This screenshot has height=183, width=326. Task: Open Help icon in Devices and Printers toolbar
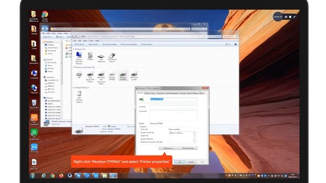pos(235,44)
